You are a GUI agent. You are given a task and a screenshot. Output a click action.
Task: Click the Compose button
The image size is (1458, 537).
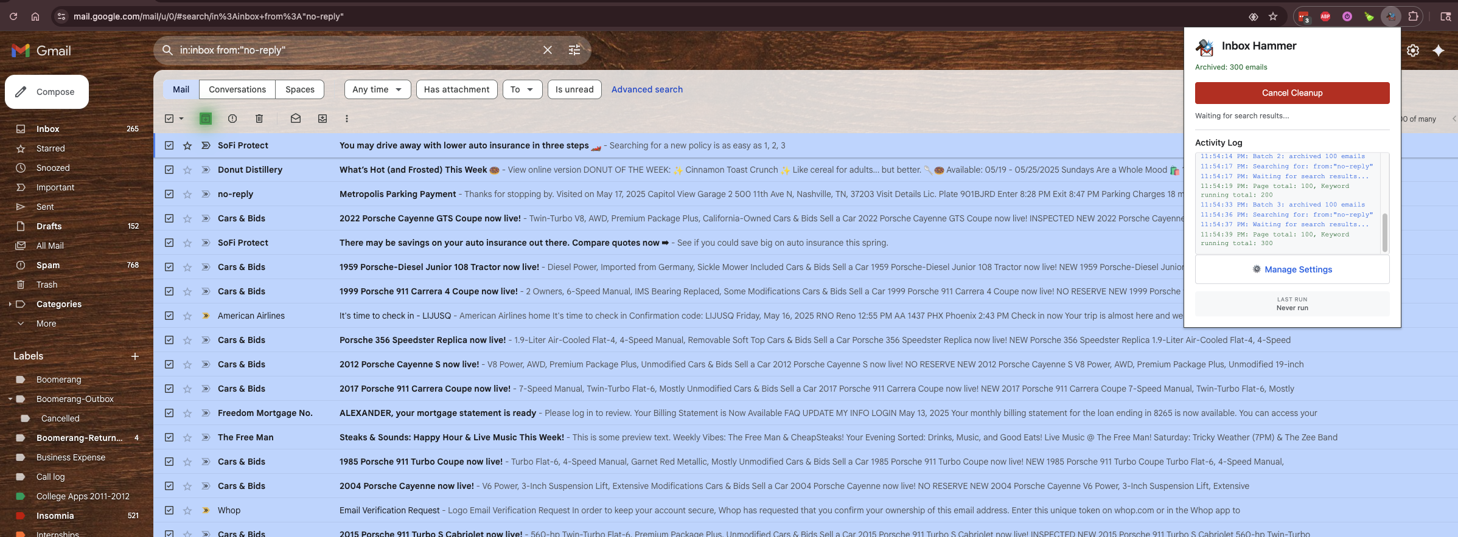click(x=47, y=92)
